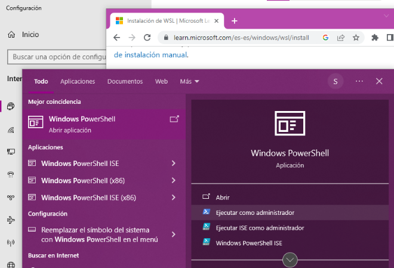Reload the WSL installation page
Viewport: 394px width, 268px height.
click(147, 38)
